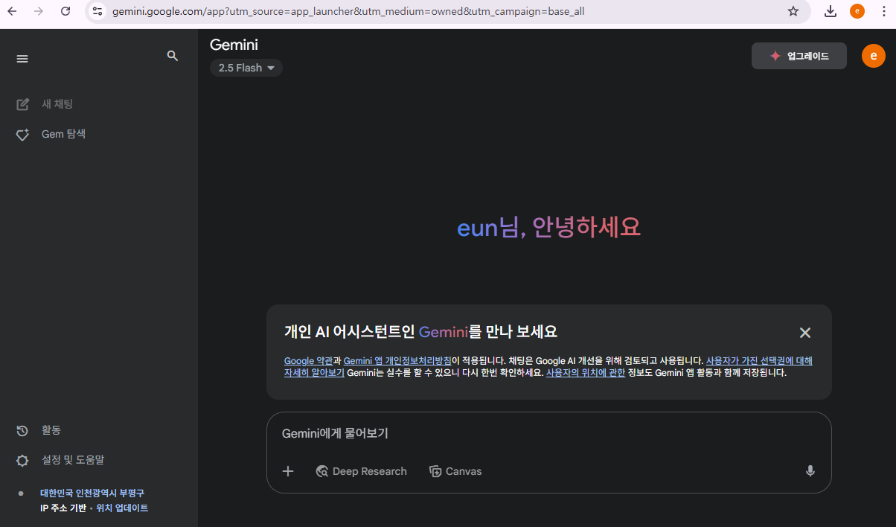Open Gemini 앱 개인정보처리방침 link
Image resolution: width=896 pixels, height=527 pixels.
(397, 360)
